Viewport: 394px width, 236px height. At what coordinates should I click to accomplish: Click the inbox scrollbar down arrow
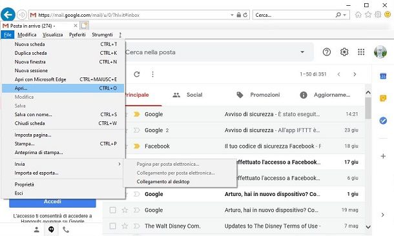[368, 227]
